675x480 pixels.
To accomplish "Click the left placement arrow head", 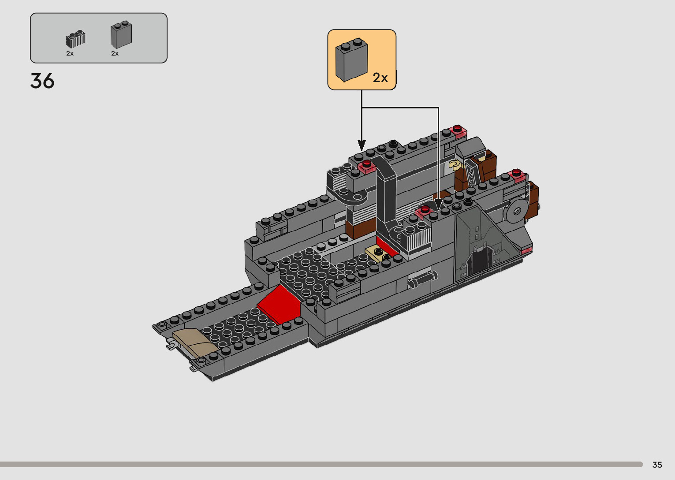I will [x=362, y=145].
